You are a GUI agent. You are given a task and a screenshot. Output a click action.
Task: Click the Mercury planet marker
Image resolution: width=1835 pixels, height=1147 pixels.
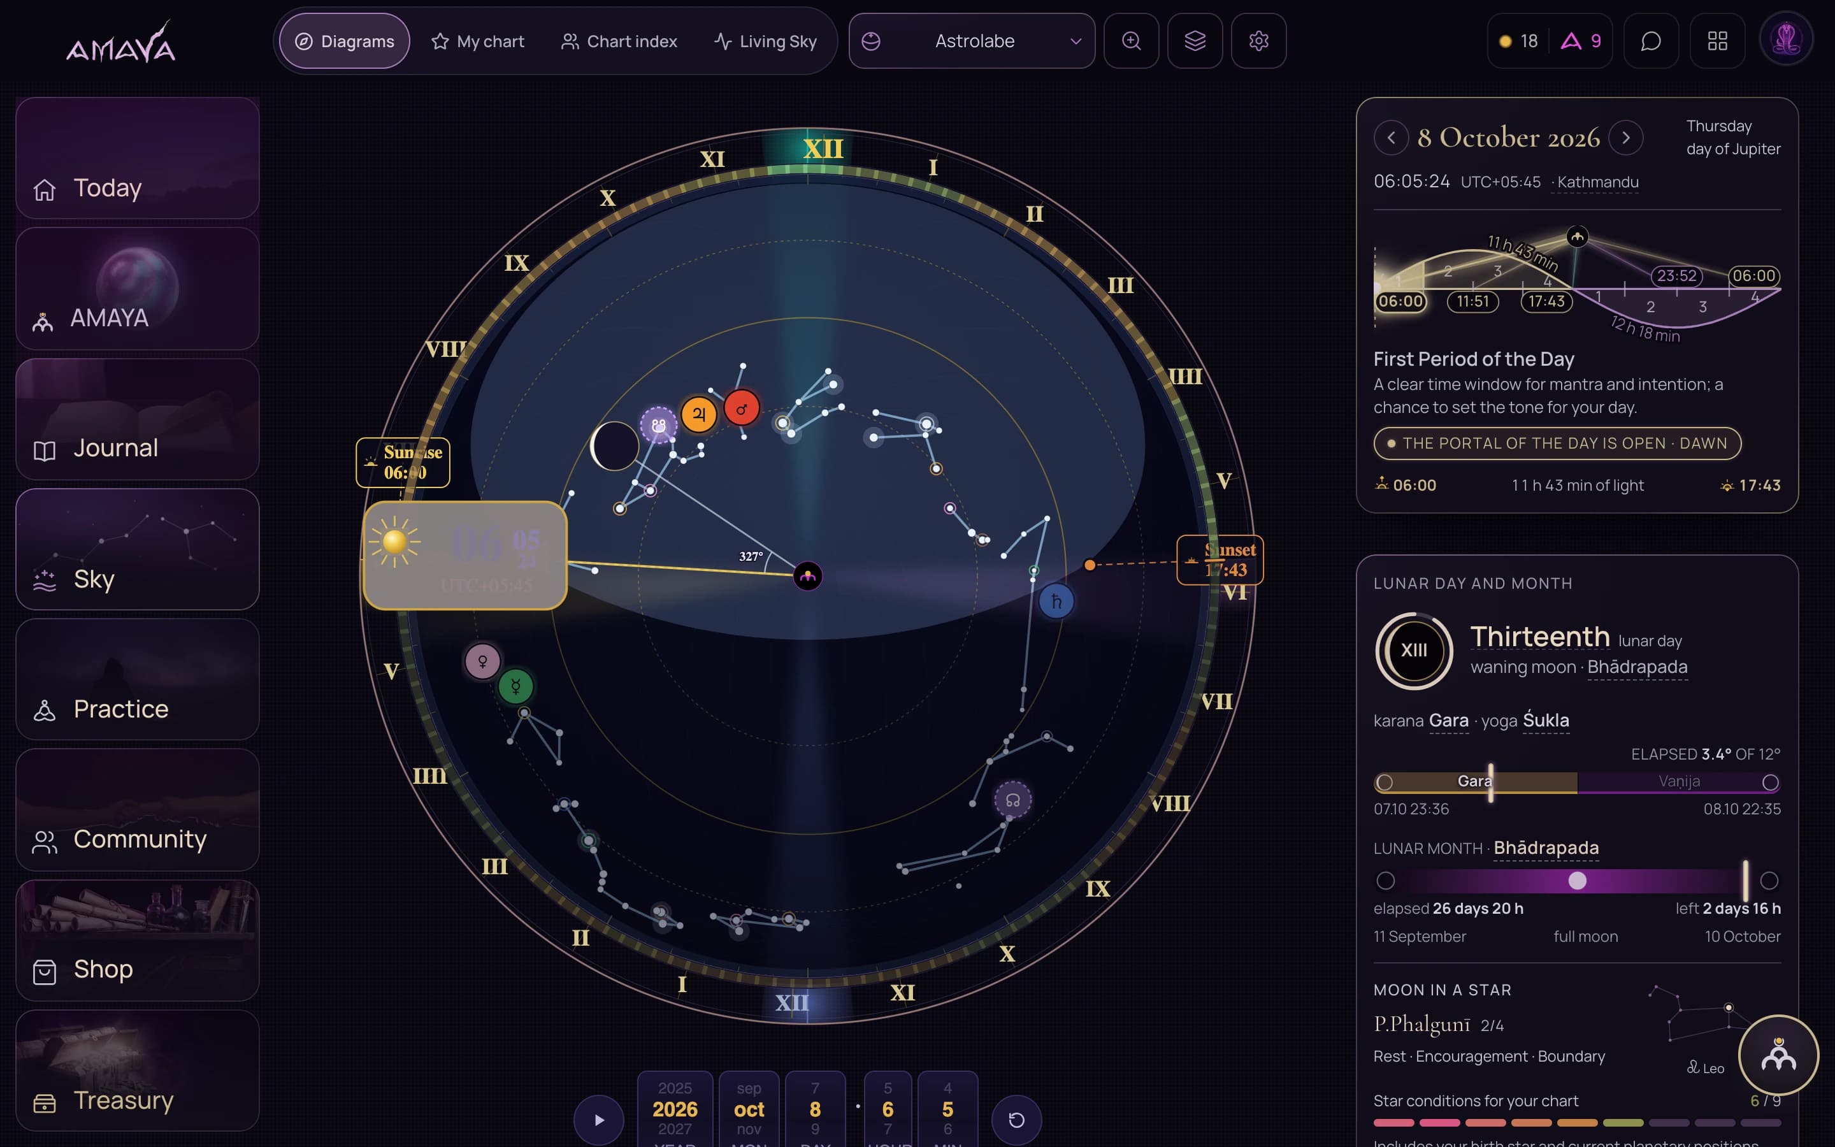click(x=515, y=686)
